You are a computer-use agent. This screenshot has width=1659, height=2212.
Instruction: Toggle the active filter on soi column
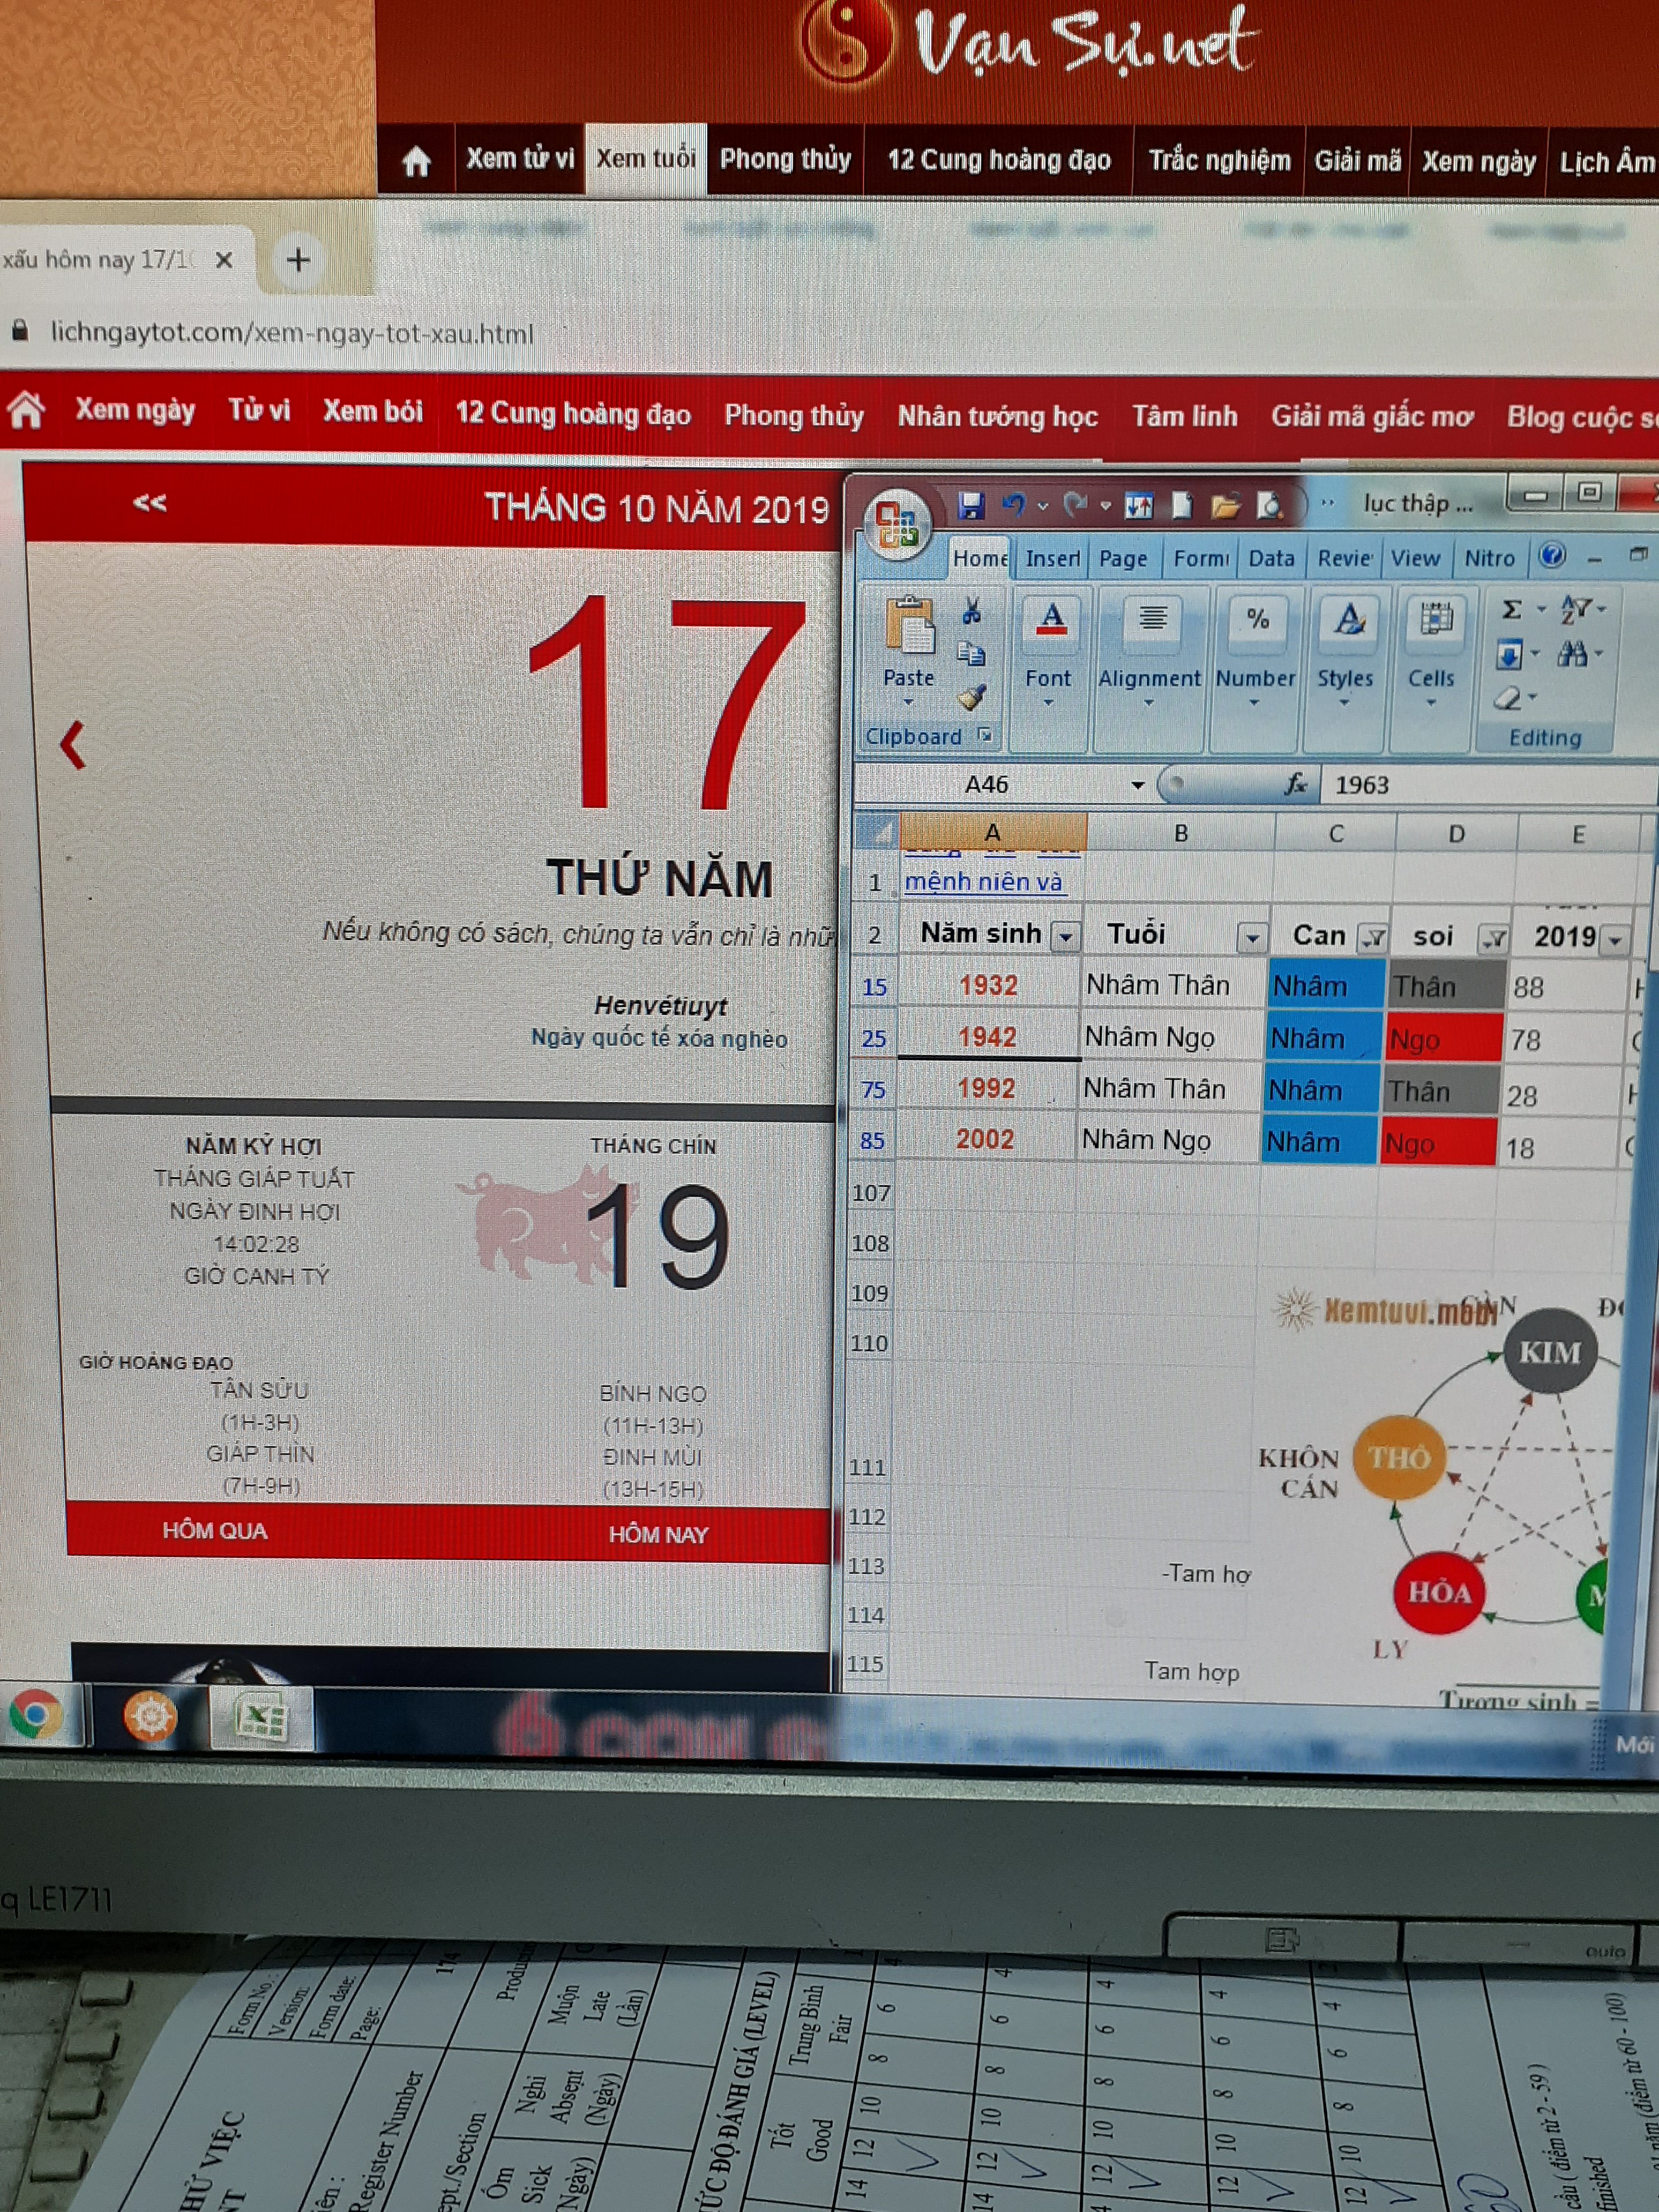tap(1494, 938)
